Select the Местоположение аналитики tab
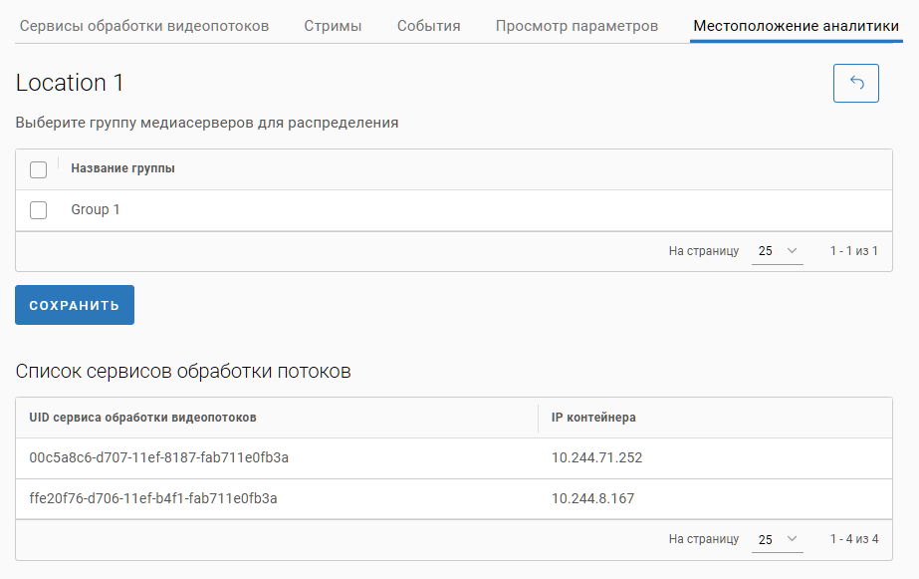Screen dimensions: 919x579 pyautogui.click(x=796, y=26)
